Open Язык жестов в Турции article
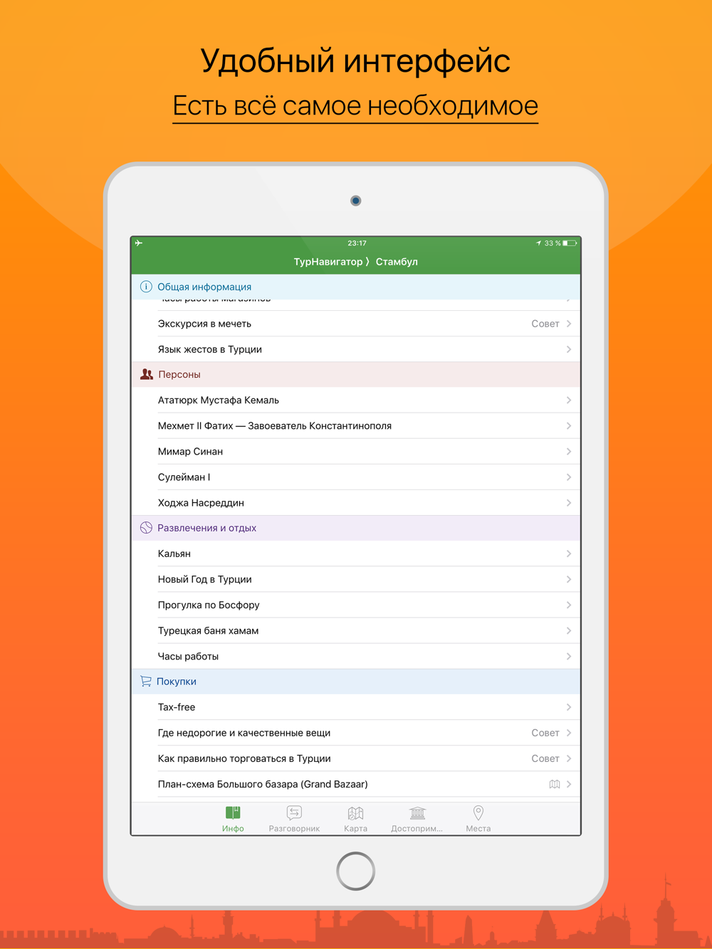The height and width of the screenshot is (949, 712). pos(356,349)
